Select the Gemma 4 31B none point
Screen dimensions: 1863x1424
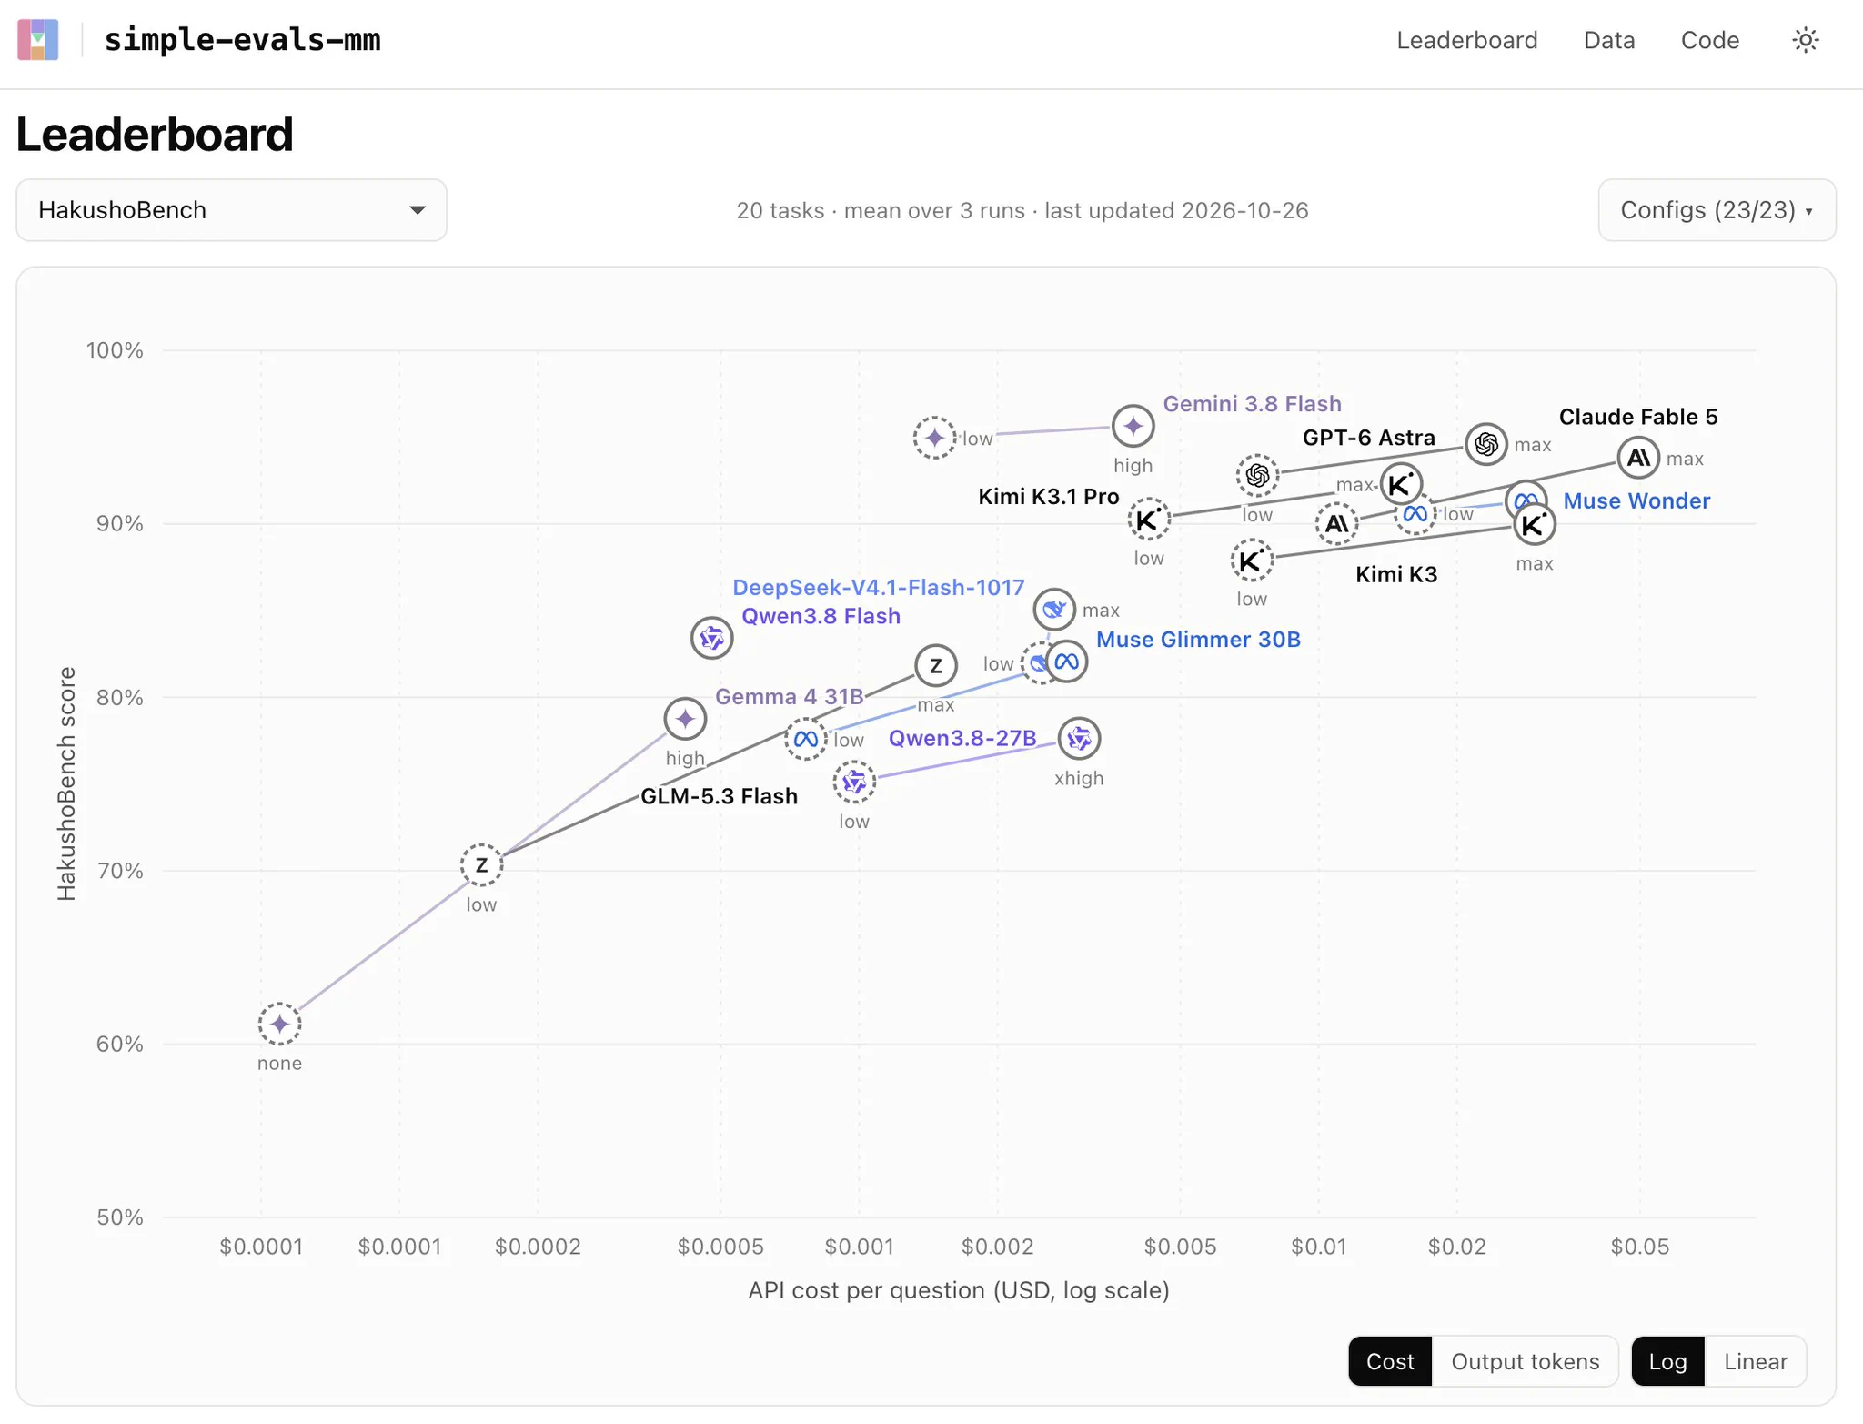(x=279, y=1025)
